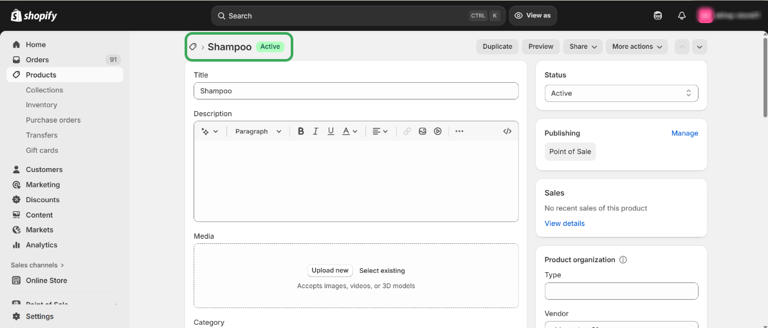Open the AI text generation menu

point(210,132)
